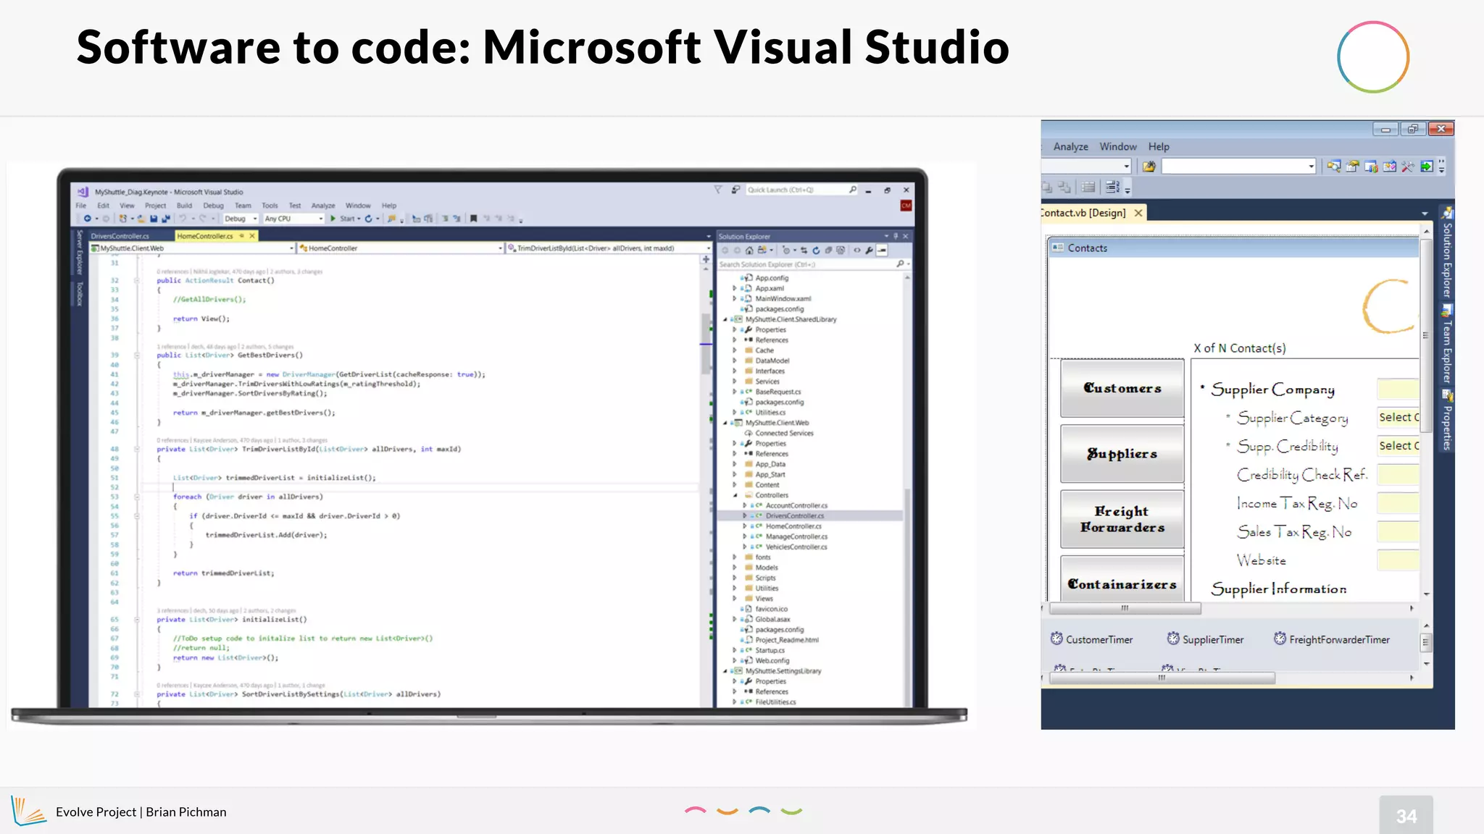Click the Customers button on the form
The height and width of the screenshot is (834, 1484).
(1122, 388)
